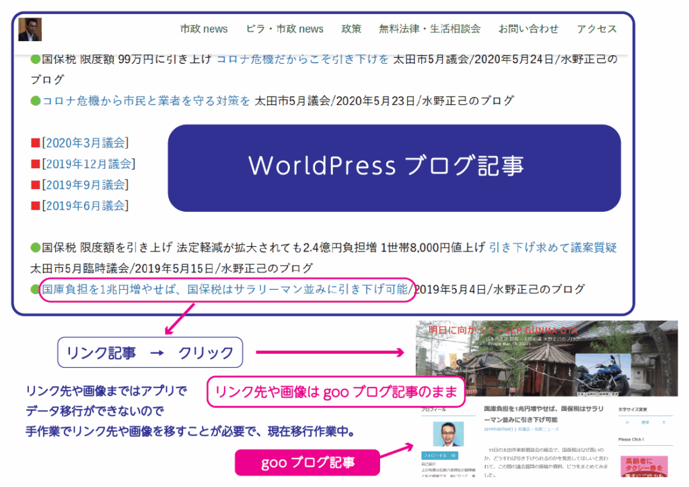Open the [2020年3月議会] link

pos(85,143)
